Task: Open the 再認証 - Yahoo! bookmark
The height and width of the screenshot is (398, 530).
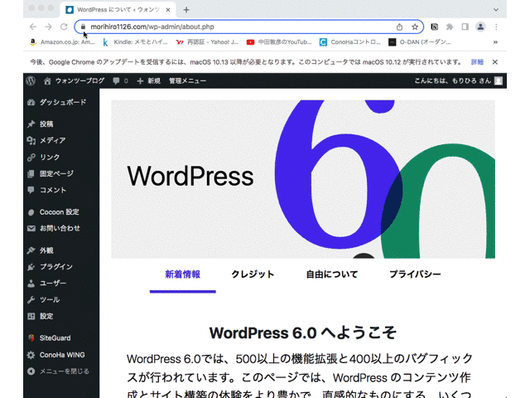Action: coord(208,42)
